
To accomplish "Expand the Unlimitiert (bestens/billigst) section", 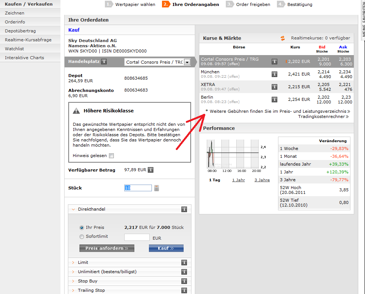I will point(73,272).
